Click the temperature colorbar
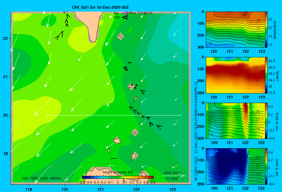 [x=266, y=30]
